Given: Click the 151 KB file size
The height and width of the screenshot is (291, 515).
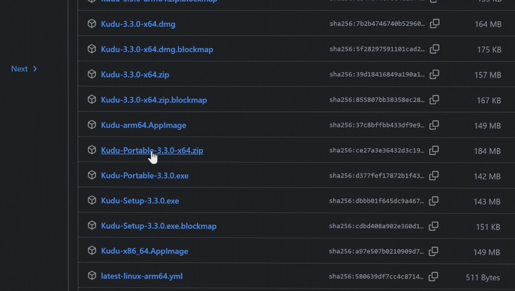Looking at the screenshot, I should coord(488,227).
